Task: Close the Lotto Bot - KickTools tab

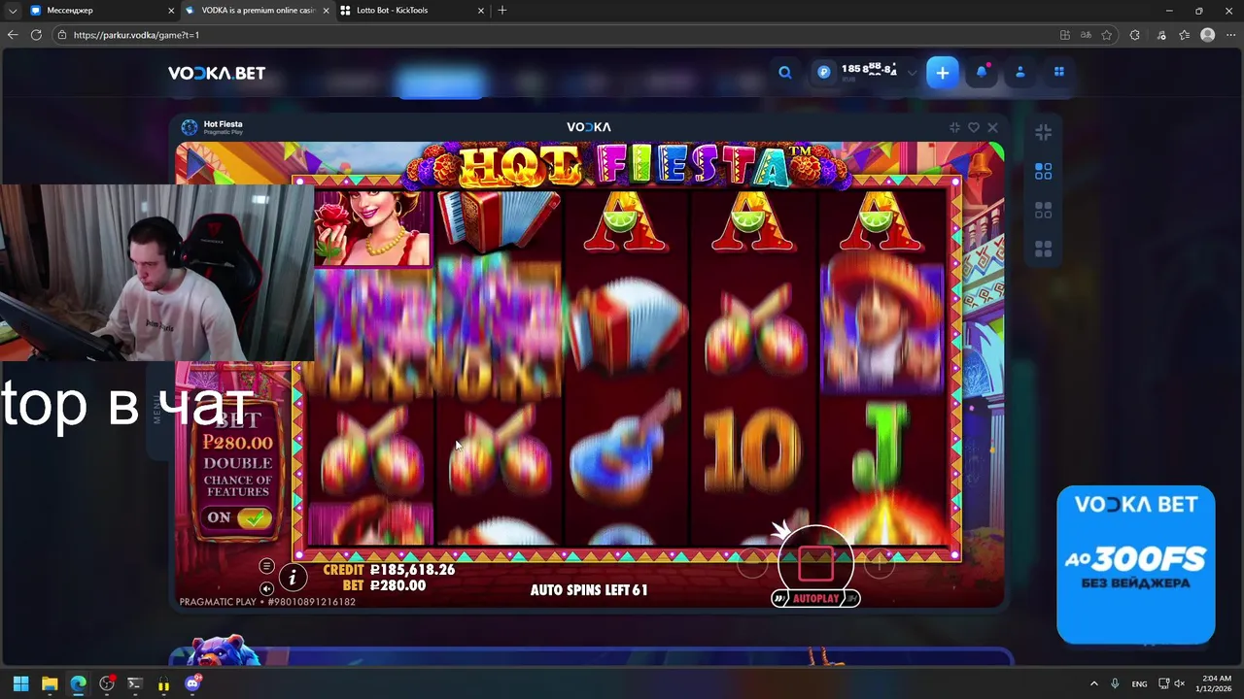Action: pyautogui.click(x=481, y=11)
